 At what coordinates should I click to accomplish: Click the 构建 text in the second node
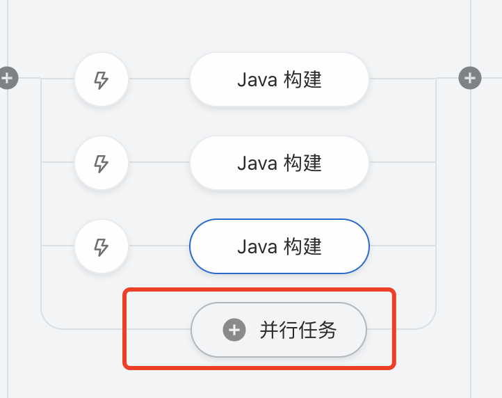303,164
